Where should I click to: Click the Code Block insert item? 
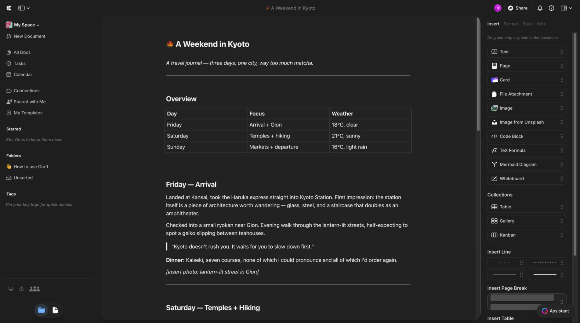[x=527, y=136]
